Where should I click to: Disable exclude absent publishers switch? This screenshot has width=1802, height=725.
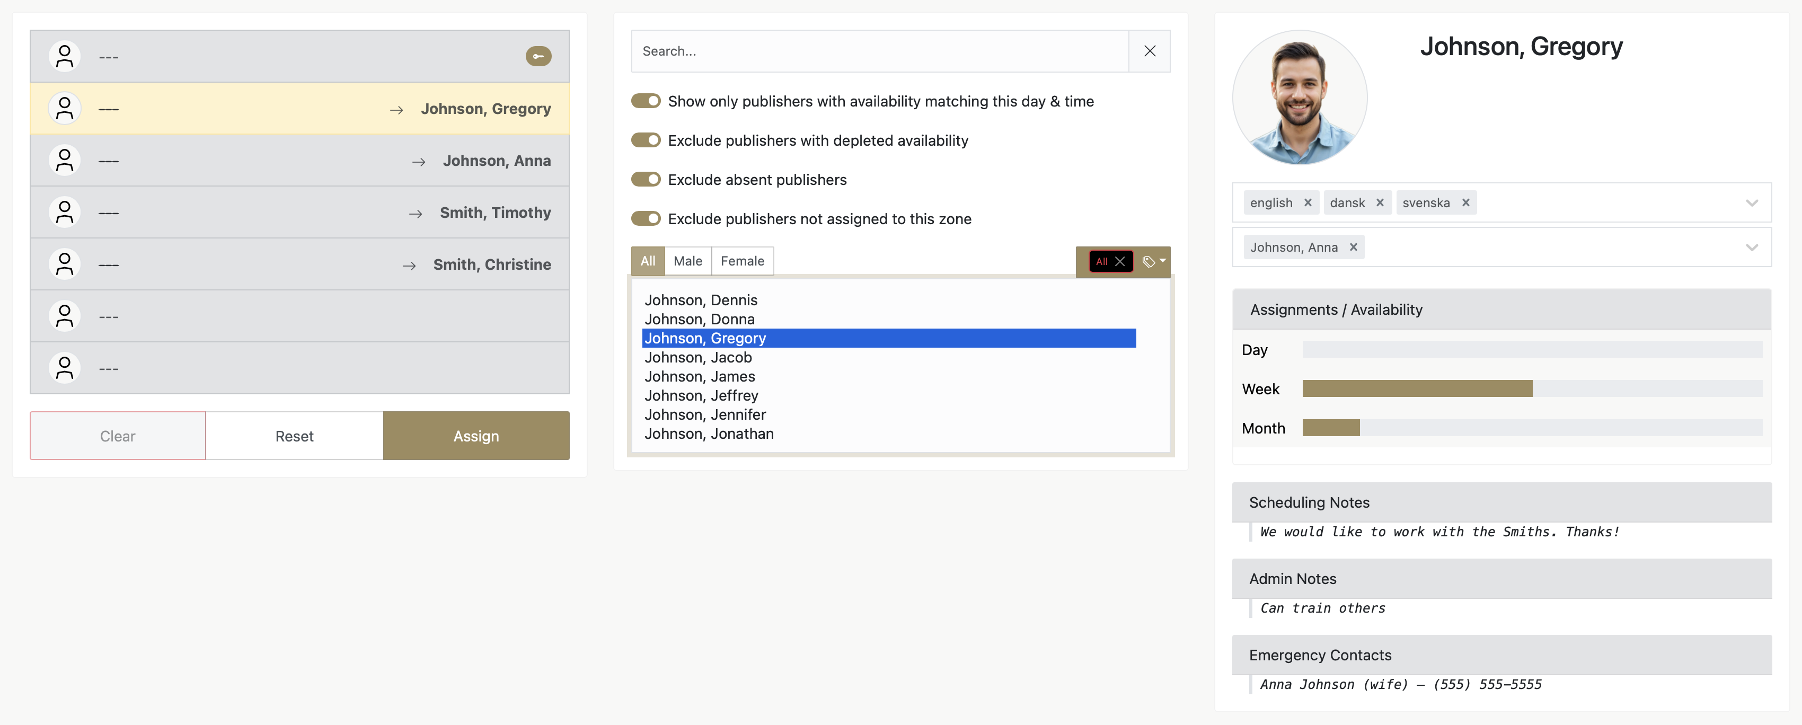coord(646,180)
